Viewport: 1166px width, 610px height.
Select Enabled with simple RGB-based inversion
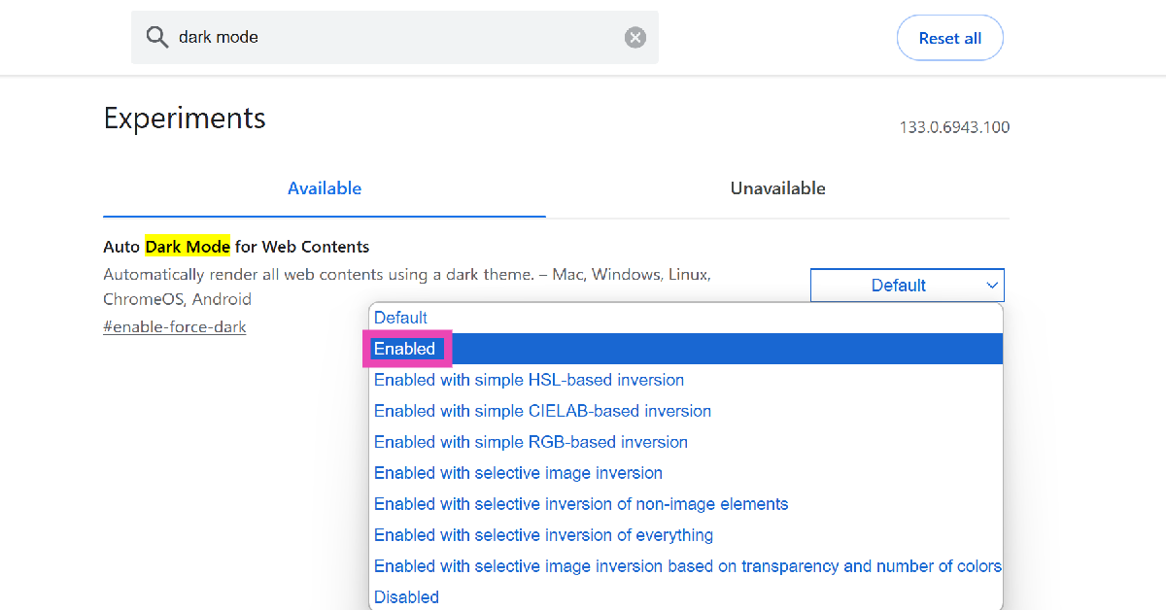tap(531, 442)
